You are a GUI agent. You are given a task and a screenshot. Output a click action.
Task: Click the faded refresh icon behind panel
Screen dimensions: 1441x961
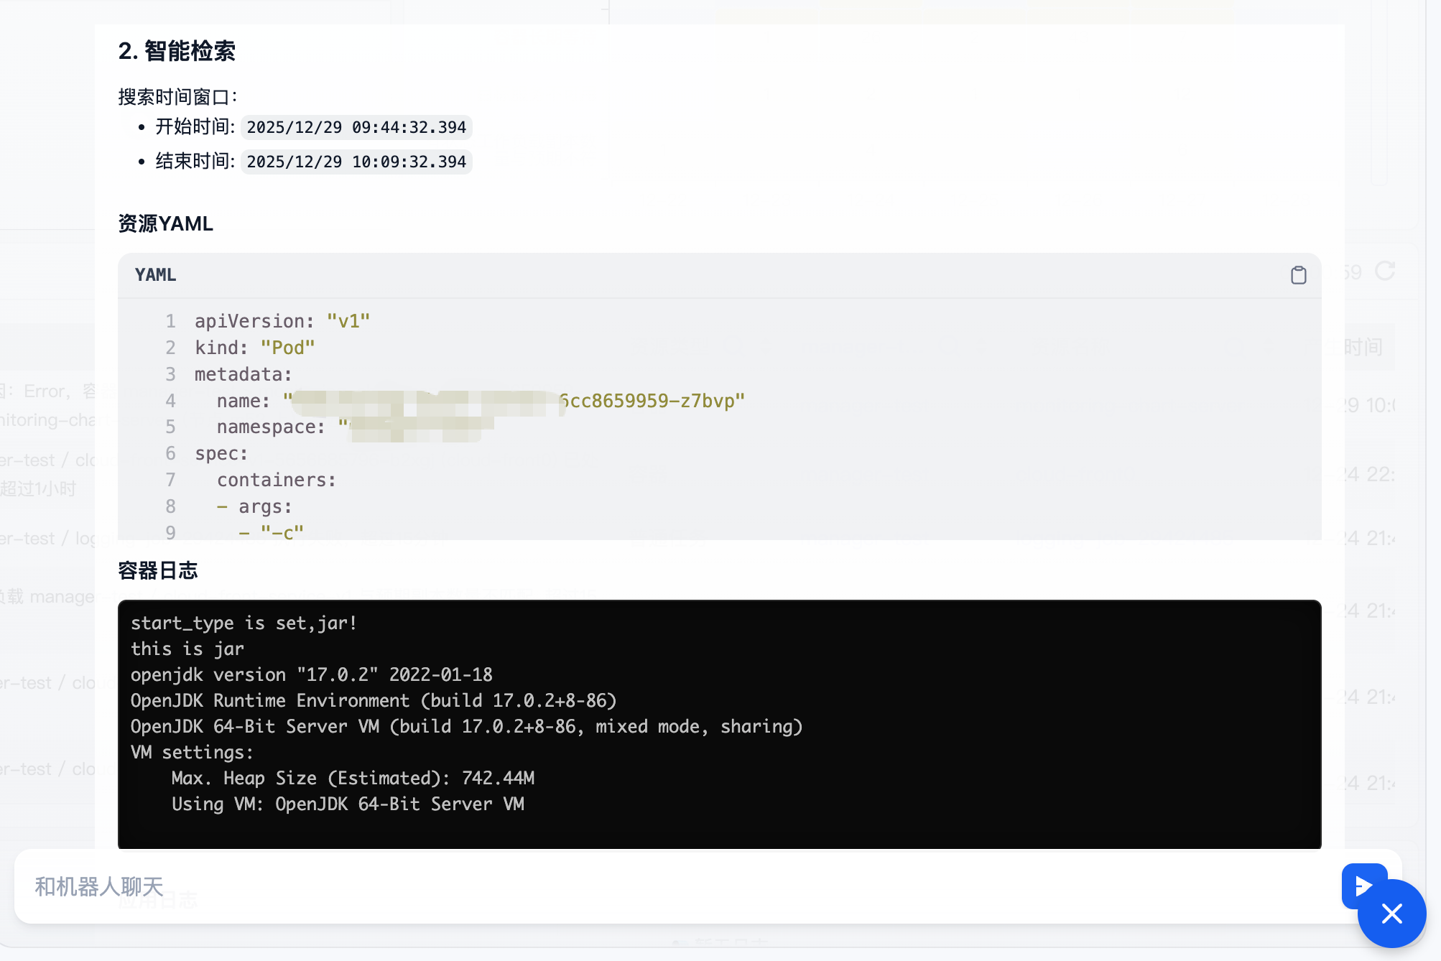(1385, 271)
